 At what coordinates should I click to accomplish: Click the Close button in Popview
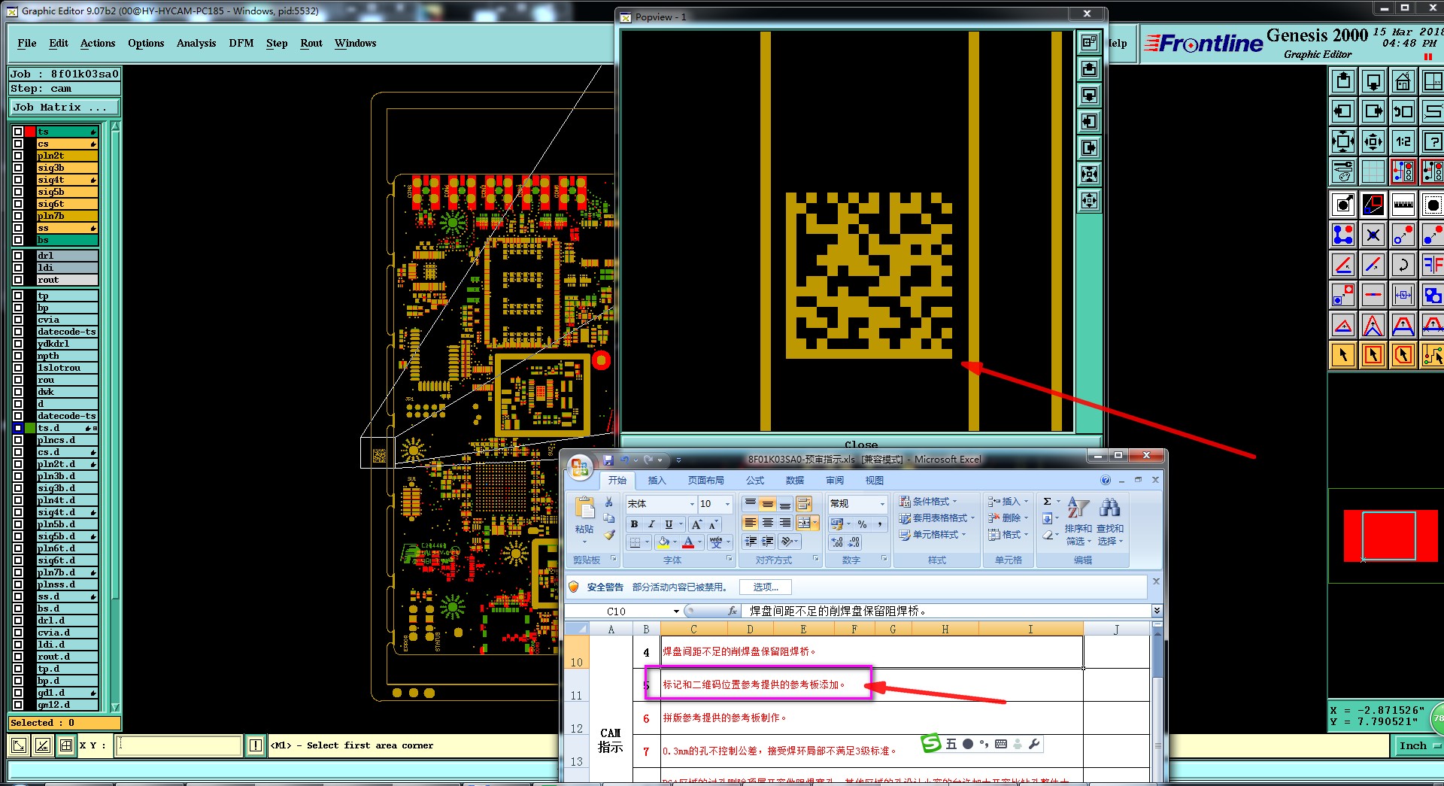(x=861, y=443)
